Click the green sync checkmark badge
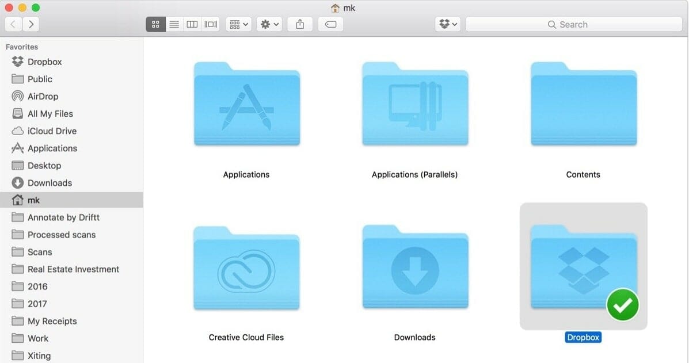689x363 pixels. coord(623,305)
